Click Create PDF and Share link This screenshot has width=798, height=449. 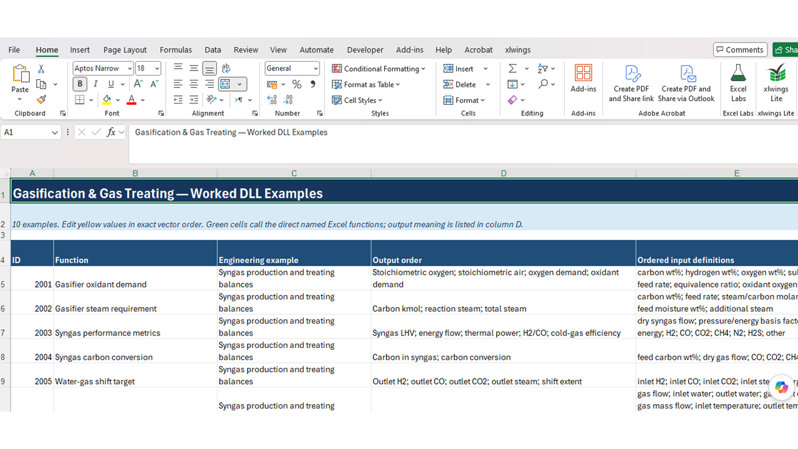click(632, 84)
